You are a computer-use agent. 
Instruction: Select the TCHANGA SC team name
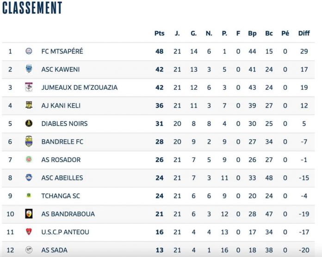[x=61, y=196]
